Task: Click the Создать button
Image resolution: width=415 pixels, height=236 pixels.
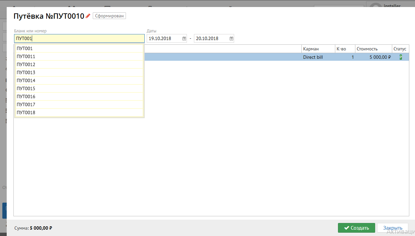Action: 356,228
